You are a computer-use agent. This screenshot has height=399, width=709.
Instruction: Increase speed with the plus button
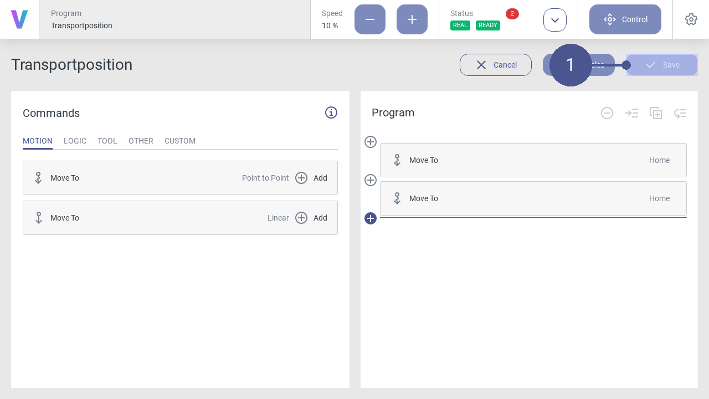tap(412, 19)
